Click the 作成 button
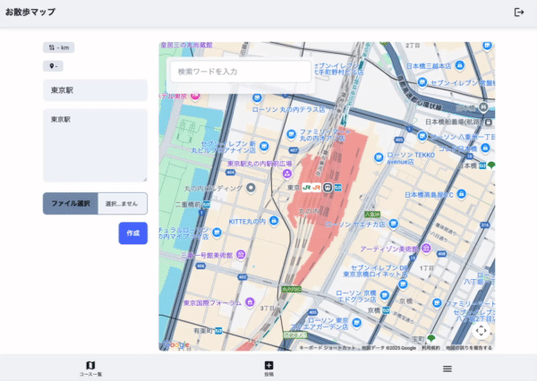This screenshot has height=381, width=537. pos(133,233)
